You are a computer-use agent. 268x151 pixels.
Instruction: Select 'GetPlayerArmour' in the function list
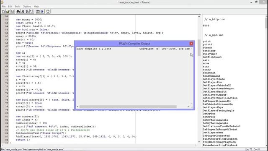coord(214,95)
